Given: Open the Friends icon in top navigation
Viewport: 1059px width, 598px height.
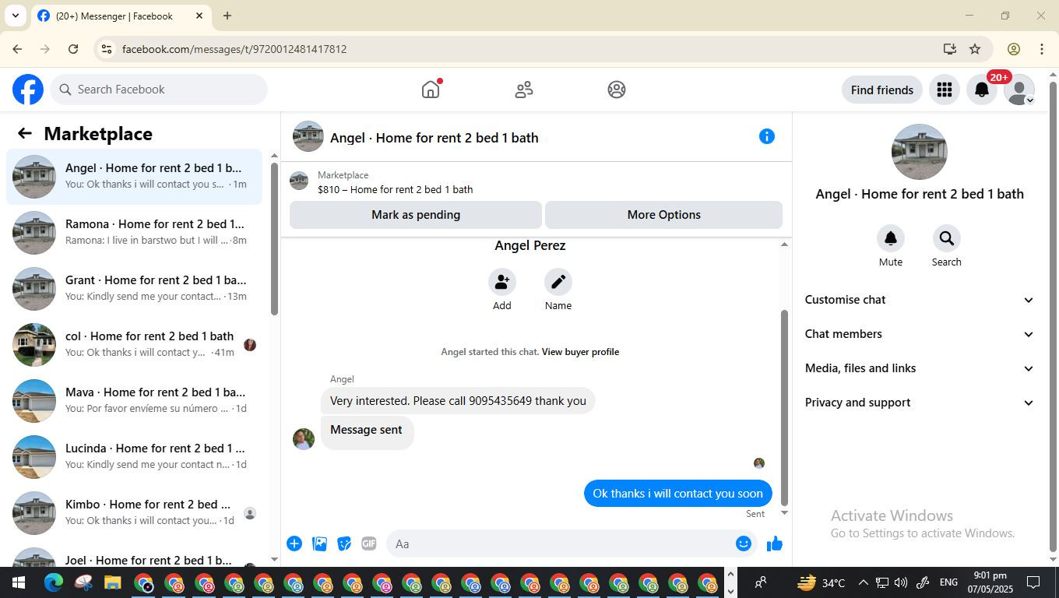Looking at the screenshot, I should (x=524, y=90).
